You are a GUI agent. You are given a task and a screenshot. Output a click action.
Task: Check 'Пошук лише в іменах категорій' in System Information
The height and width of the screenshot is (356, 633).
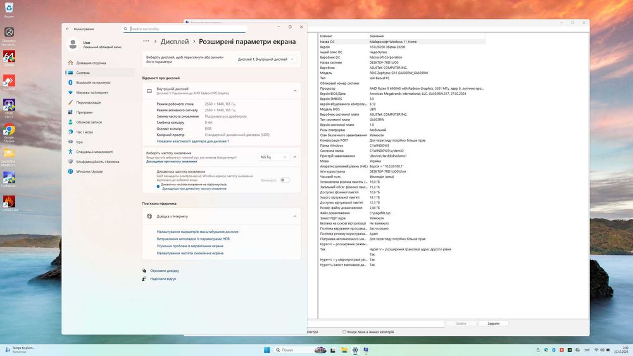coord(344,332)
